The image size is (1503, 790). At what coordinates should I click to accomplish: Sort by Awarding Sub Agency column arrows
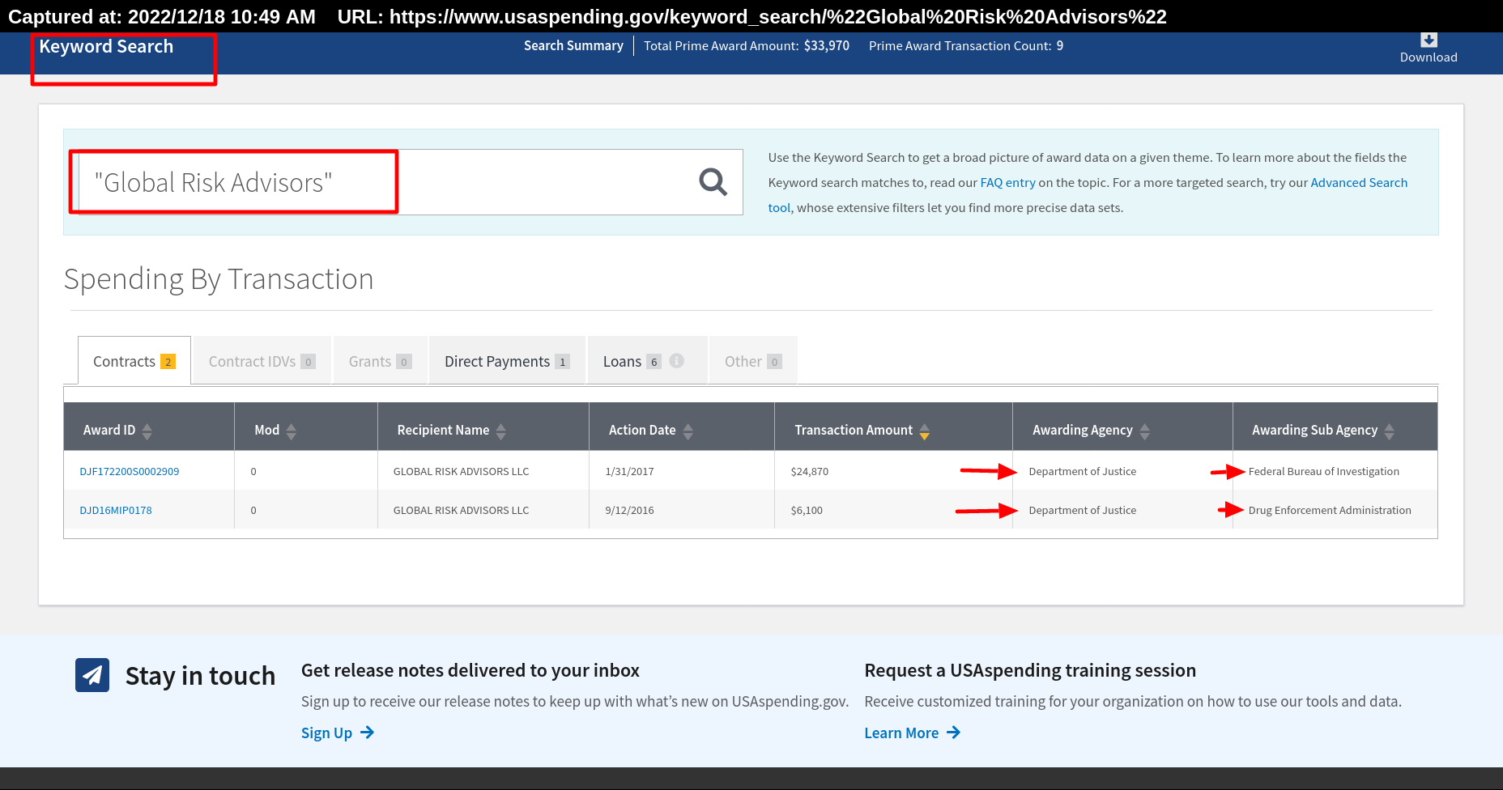point(1389,431)
